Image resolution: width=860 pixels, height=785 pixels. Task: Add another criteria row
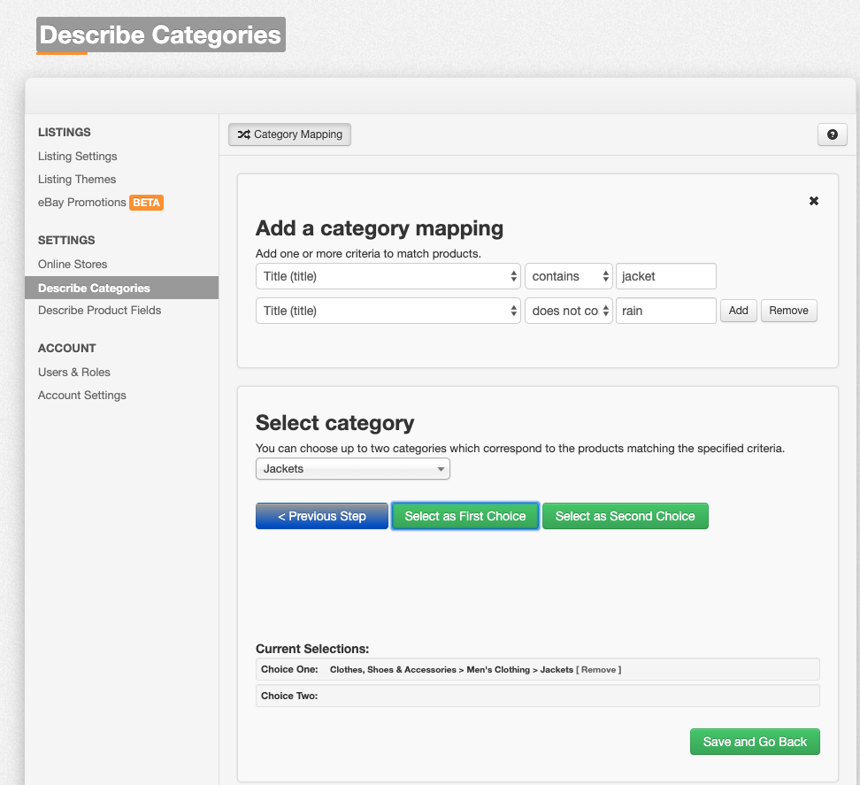(x=738, y=311)
